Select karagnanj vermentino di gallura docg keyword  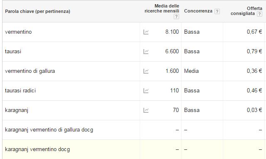coord(49,130)
